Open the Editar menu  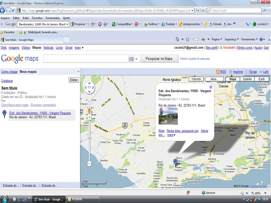(x=16, y=18)
